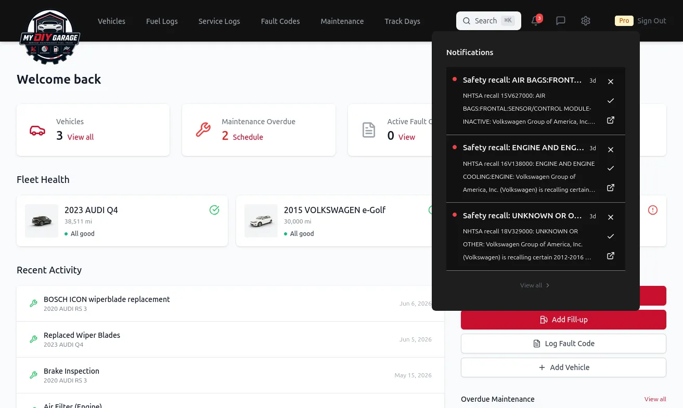Open external link for recall 16V138000
This screenshot has width=683, height=408.
(611, 188)
